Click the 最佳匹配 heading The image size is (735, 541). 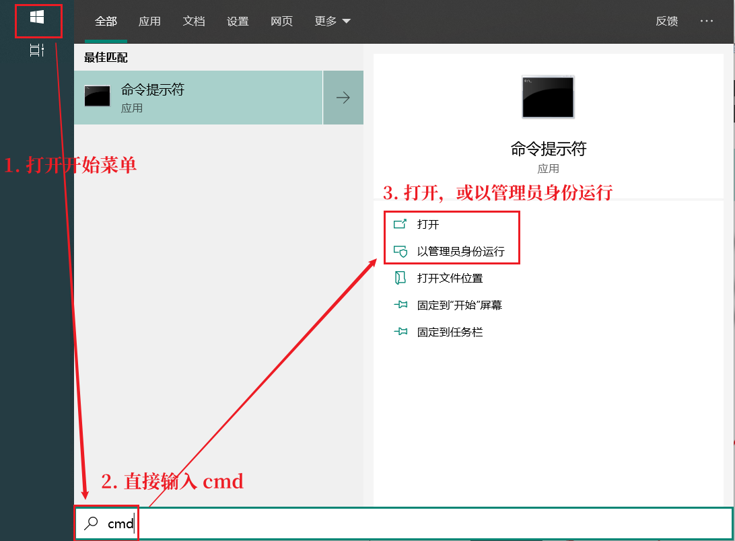point(106,57)
